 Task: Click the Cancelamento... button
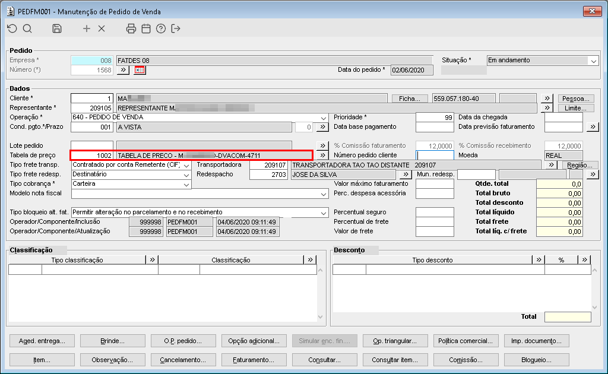183,360
